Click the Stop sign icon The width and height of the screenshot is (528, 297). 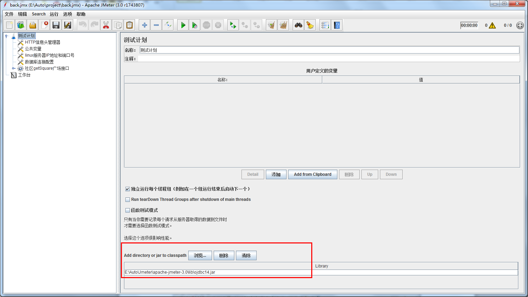(206, 25)
